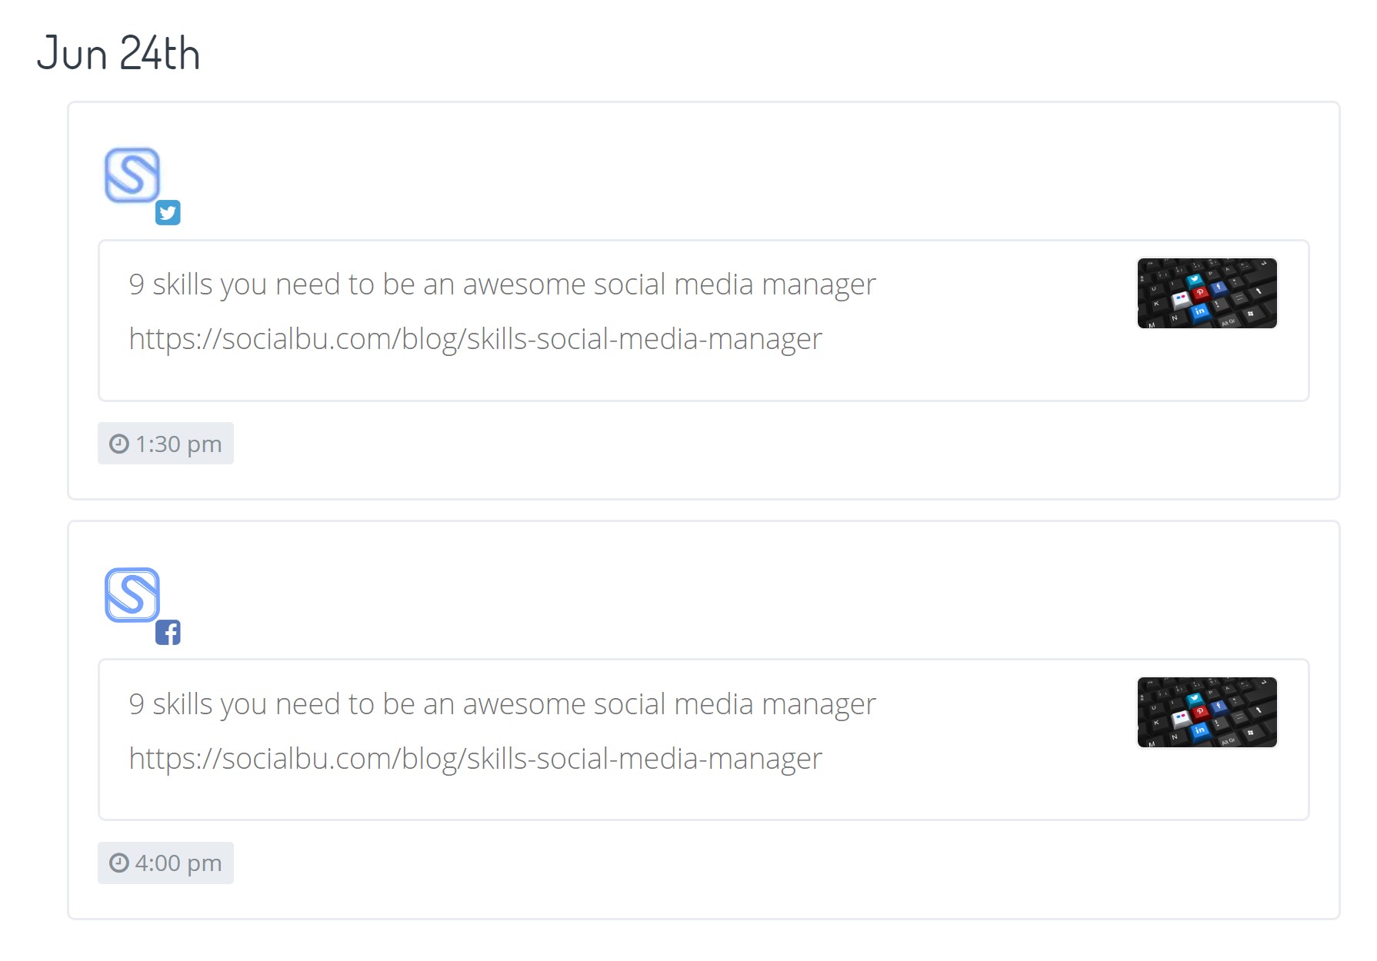Click the clock icon beside 4:00 pm
The image size is (1377, 961).
[x=119, y=863]
